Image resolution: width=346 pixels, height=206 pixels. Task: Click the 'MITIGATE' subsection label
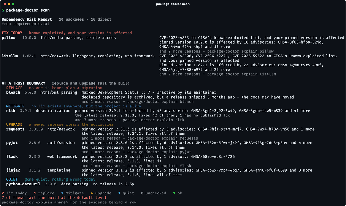pos(15,106)
